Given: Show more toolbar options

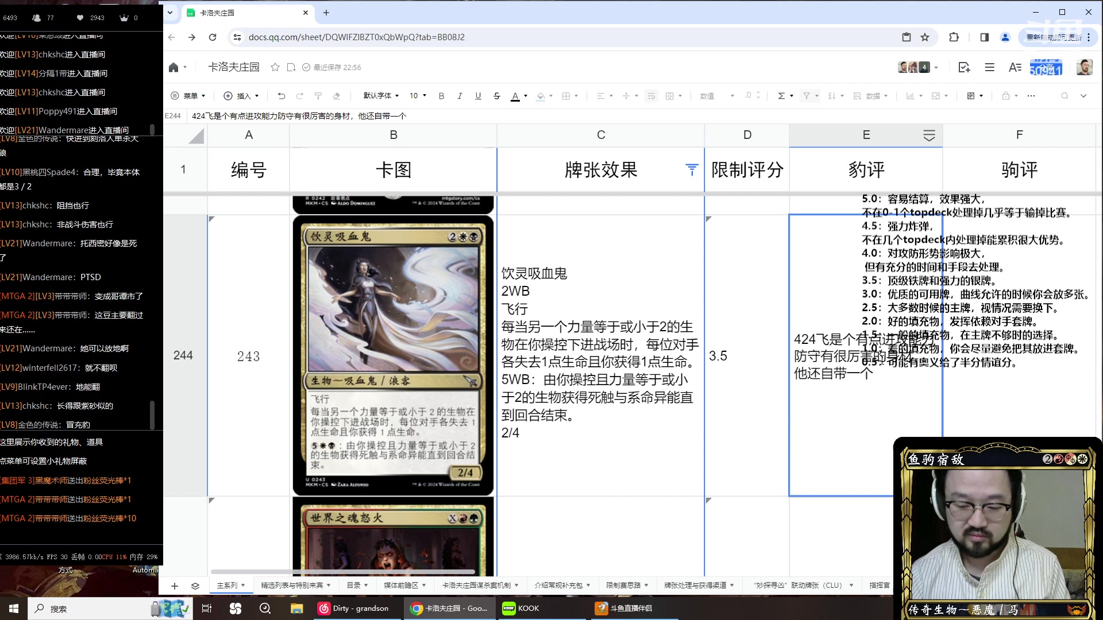Looking at the screenshot, I should [1031, 96].
